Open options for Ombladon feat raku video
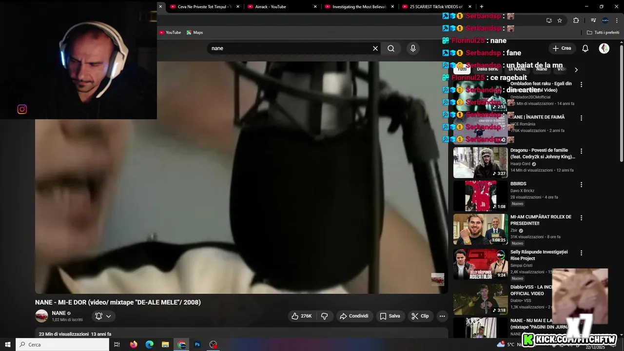The height and width of the screenshot is (351, 624). point(581,84)
